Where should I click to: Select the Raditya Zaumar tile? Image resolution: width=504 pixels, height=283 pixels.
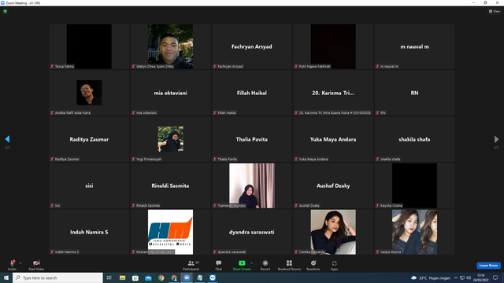(89, 139)
